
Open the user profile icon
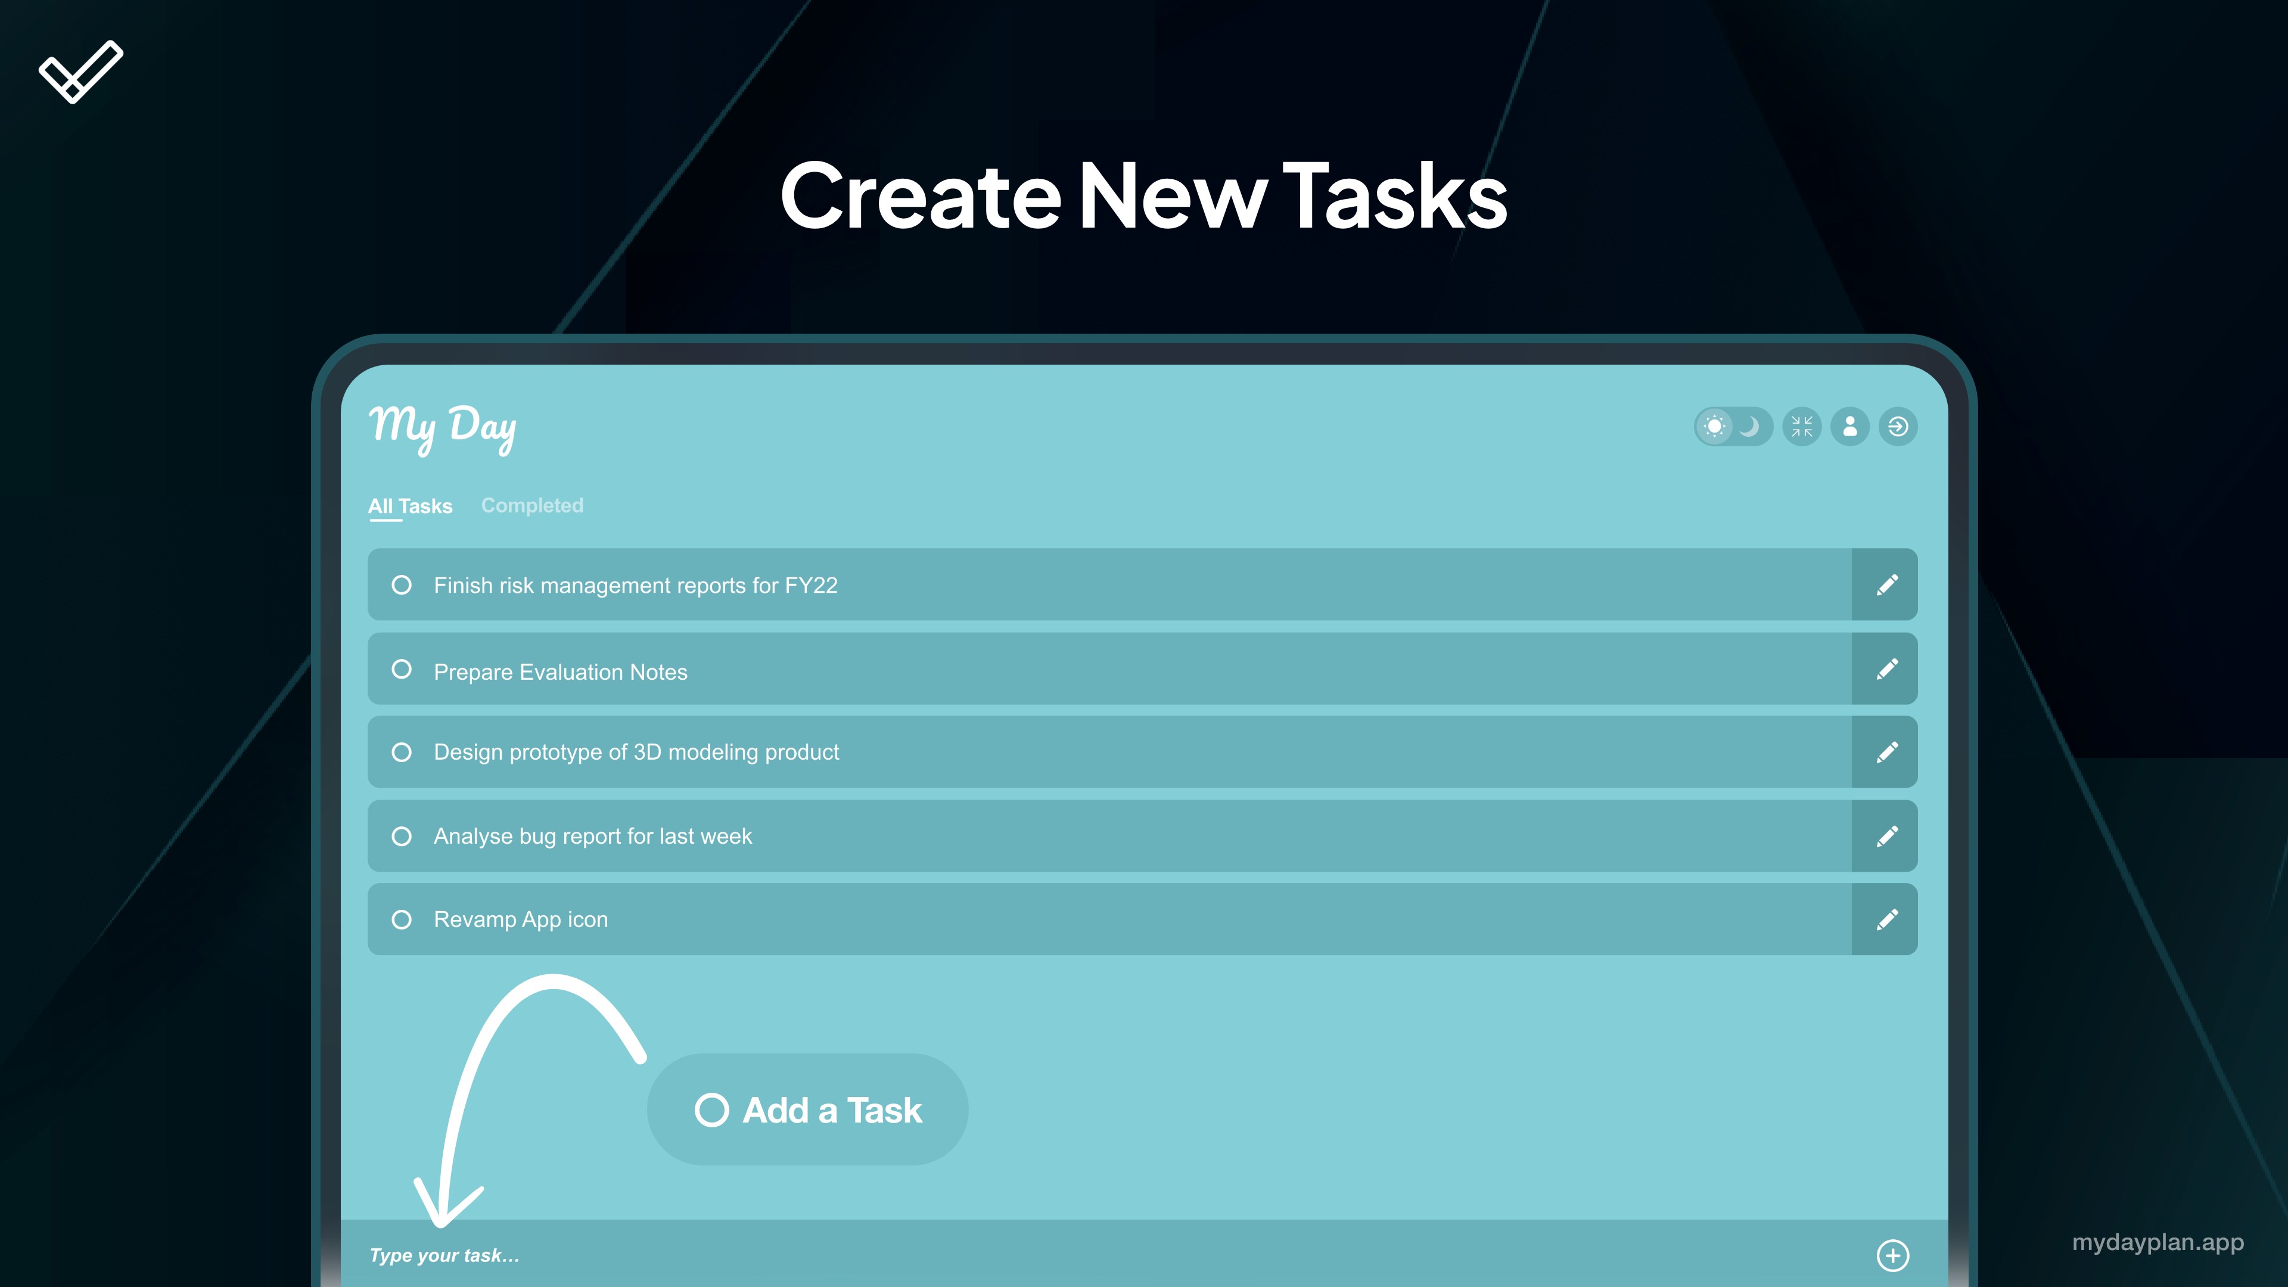[x=1850, y=427]
